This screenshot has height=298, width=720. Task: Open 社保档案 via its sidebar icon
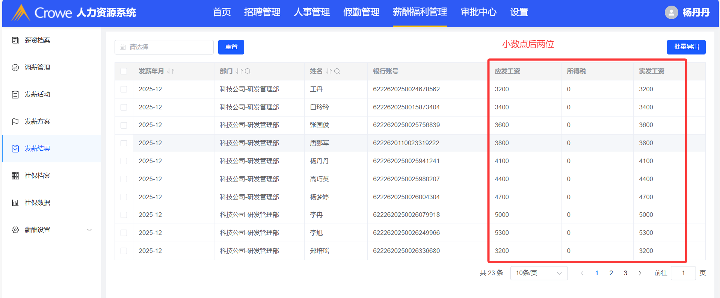tap(15, 175)
